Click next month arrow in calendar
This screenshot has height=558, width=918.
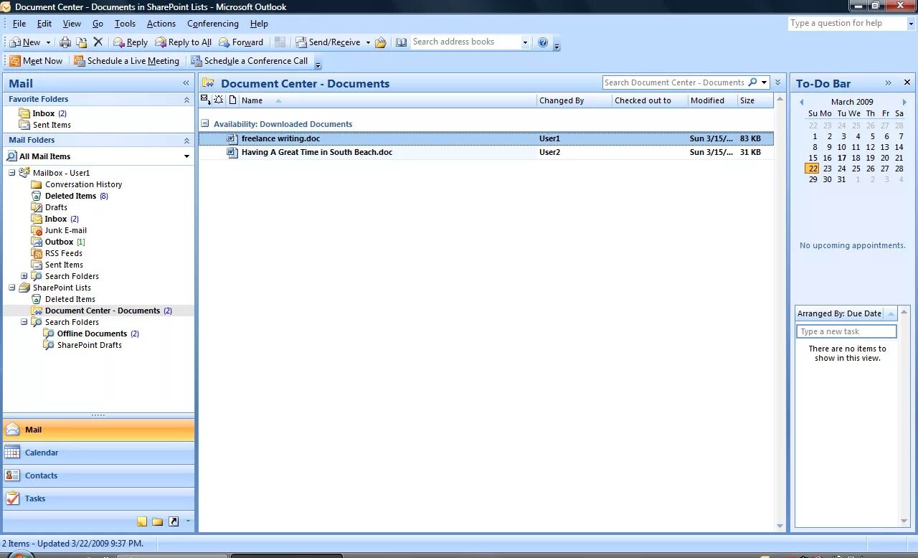(904, 102)
